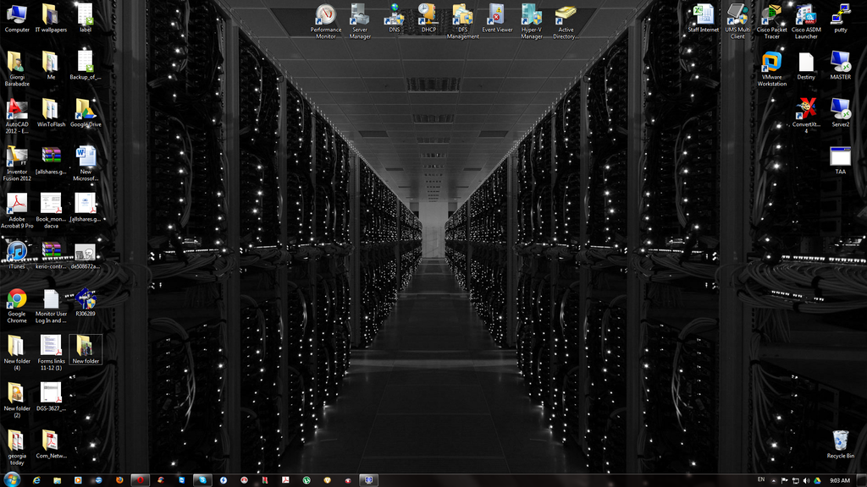Open the putty desktop icon
Image resolution: width=867 pixels, height=487 pixels.
(x=840, y=15)
